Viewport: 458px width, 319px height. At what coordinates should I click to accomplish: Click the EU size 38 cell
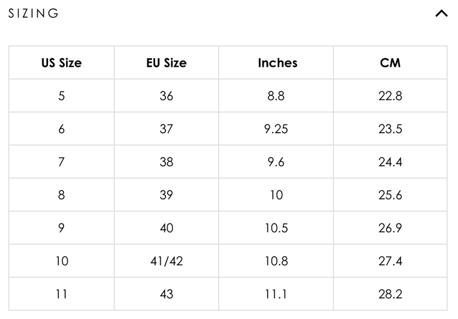coord(167,162)
